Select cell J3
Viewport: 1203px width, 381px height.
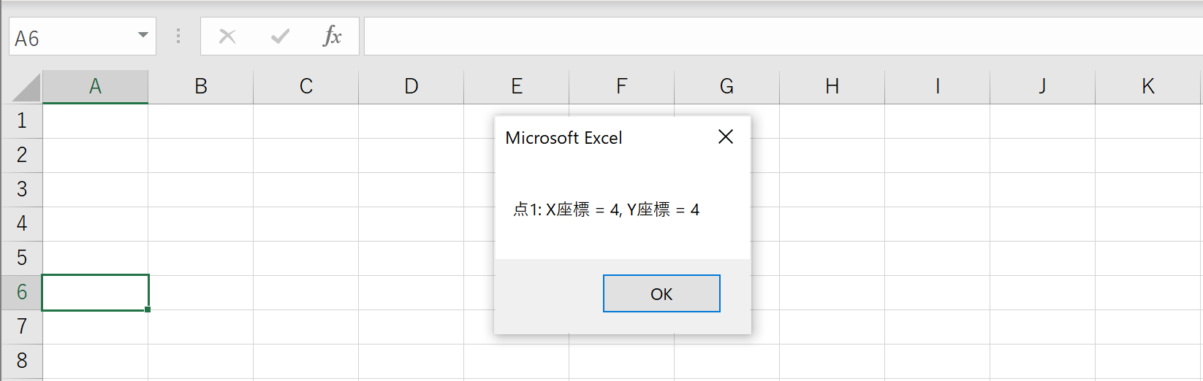[1043, 190]
